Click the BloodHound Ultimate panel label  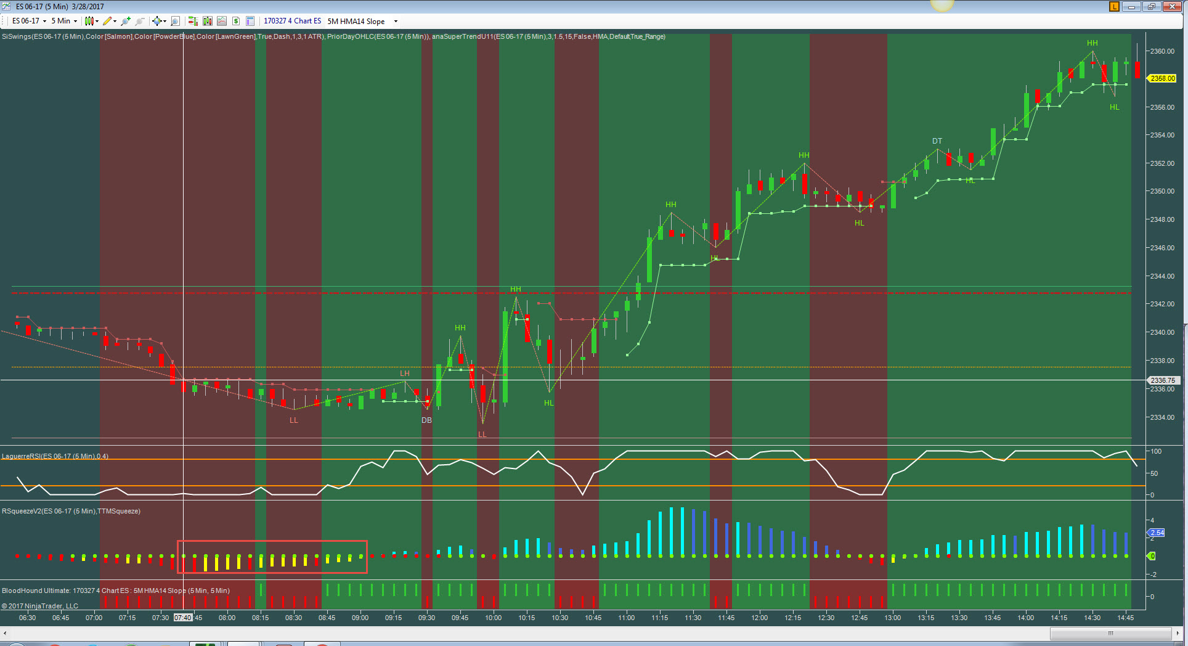(x=116, y=591)
